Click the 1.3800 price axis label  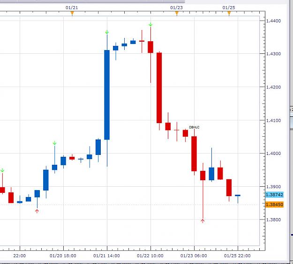tap(273, 220)
